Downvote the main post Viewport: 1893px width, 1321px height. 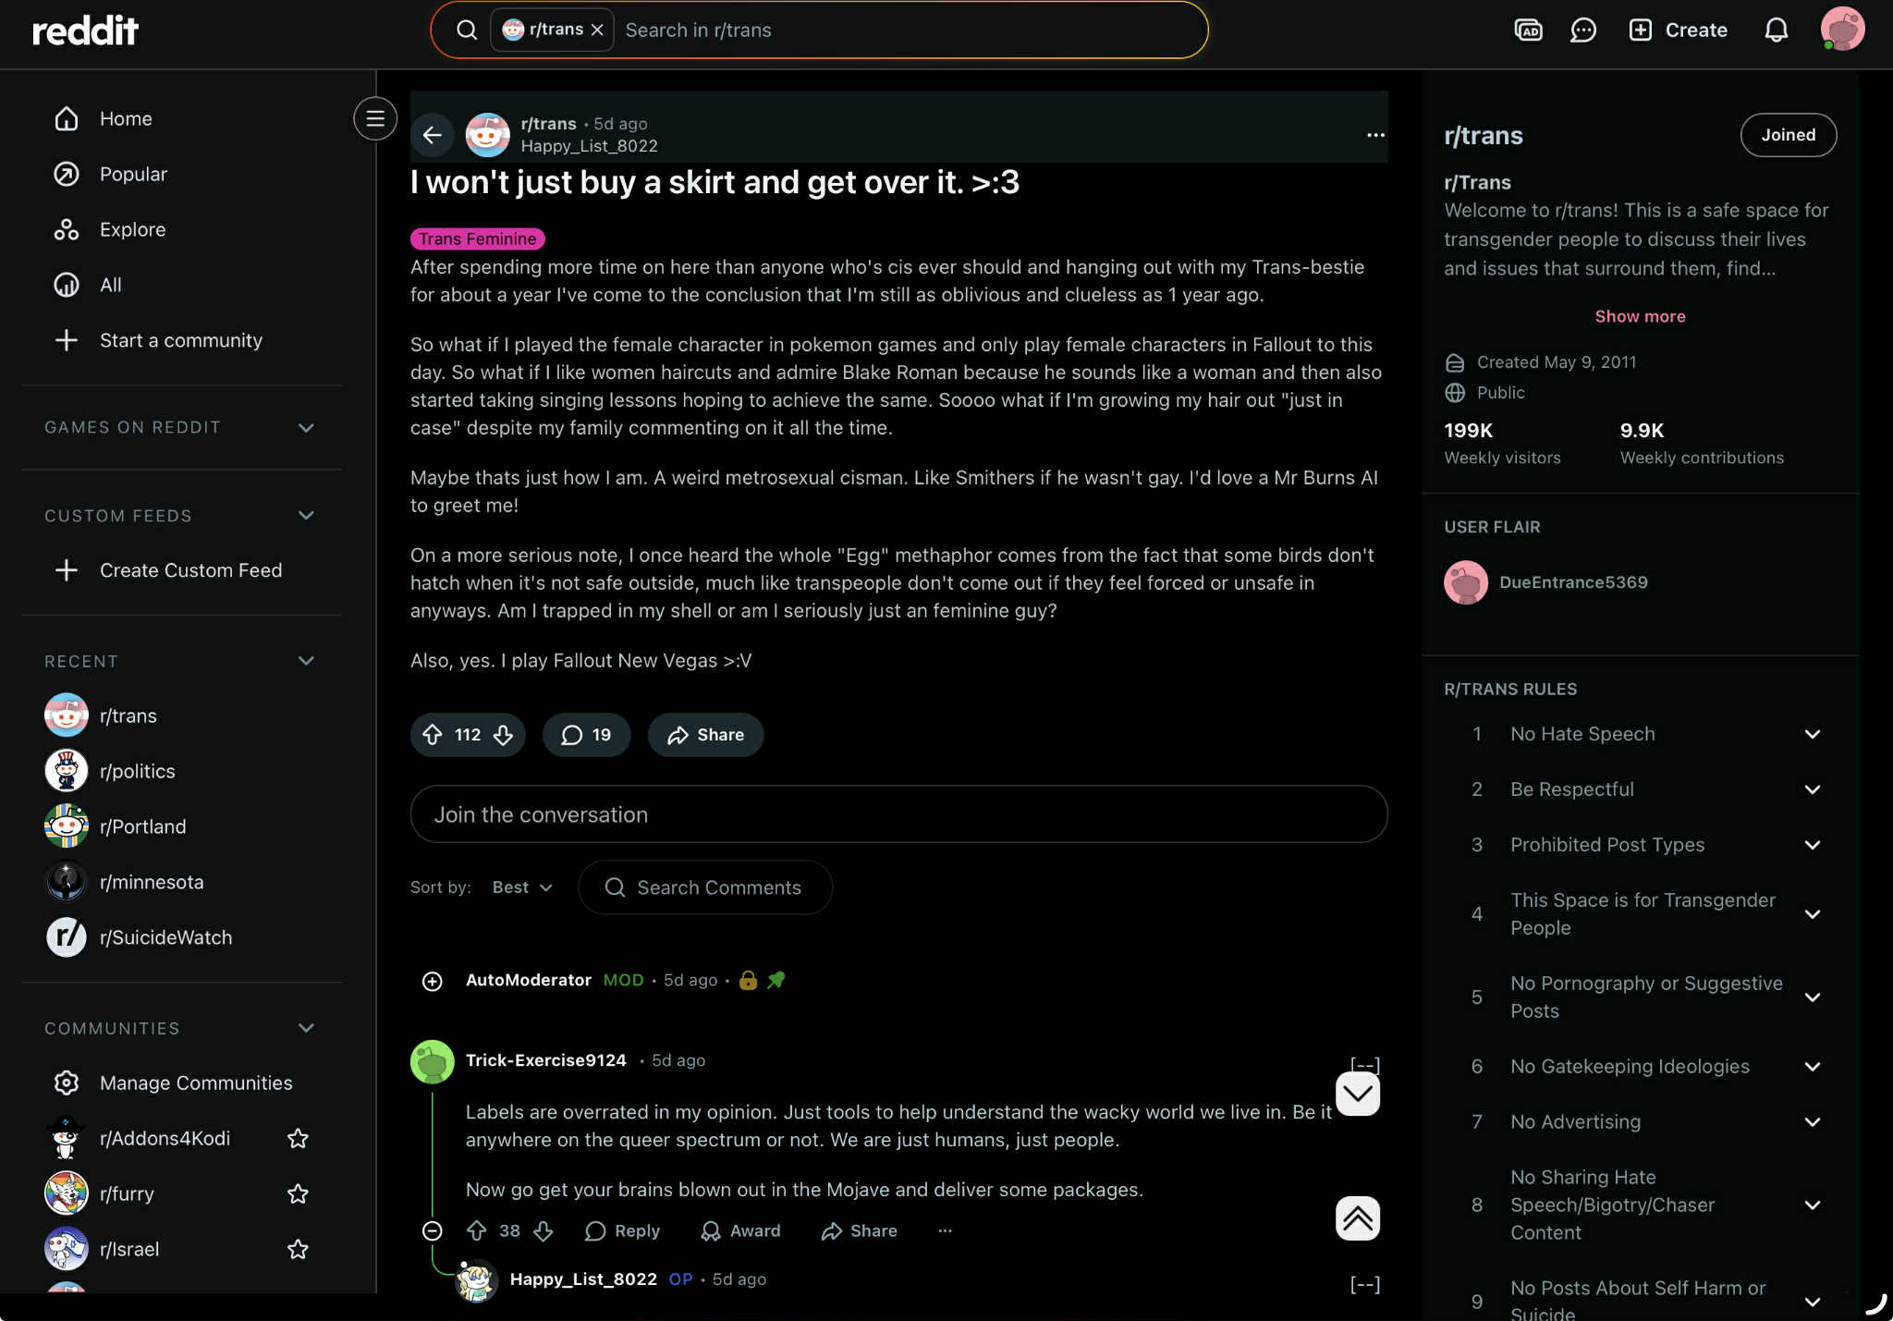(504, 735)
